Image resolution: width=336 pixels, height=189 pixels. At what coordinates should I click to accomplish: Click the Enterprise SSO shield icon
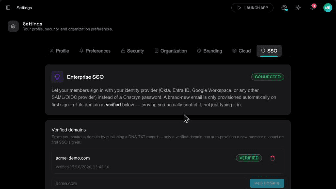click(x=58, y=77)
